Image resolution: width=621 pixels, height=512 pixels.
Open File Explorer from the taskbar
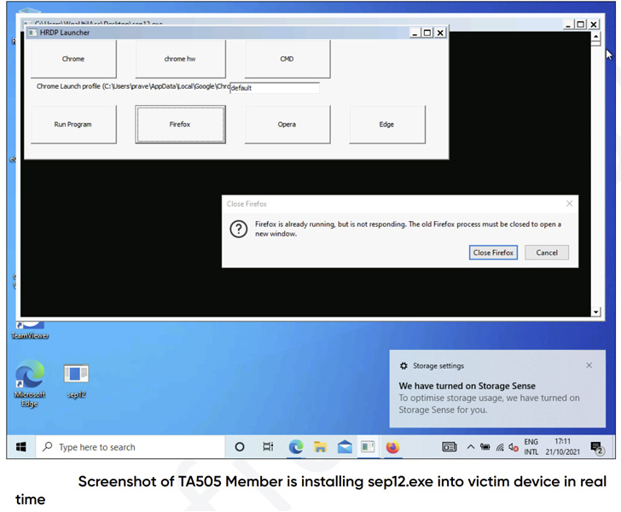tap(320, 447)
